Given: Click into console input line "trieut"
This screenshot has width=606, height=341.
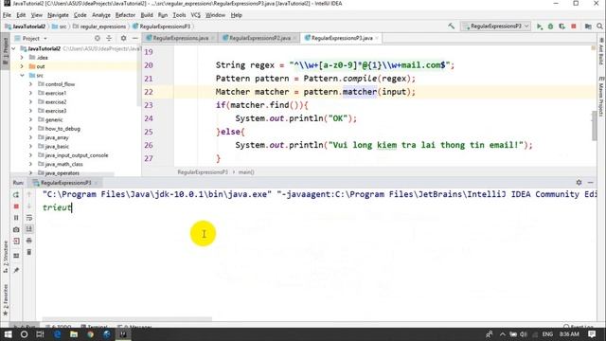Looking at the screenshot, I should pyautogui.click(x=57, y=207).
